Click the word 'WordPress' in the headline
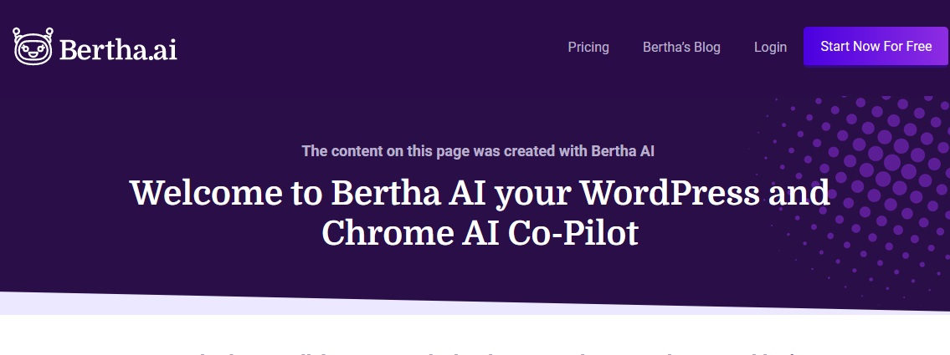The width and height of the screenshot is (950, 355). tap(670, 193)
